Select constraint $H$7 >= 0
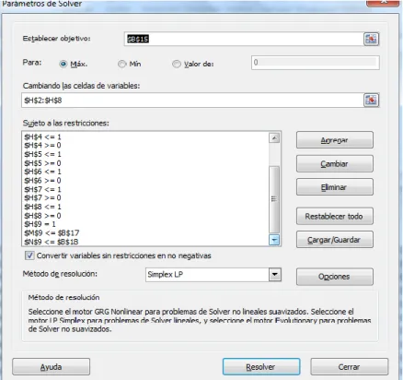This screenshot has width=403, height=380. pos(42,197)
